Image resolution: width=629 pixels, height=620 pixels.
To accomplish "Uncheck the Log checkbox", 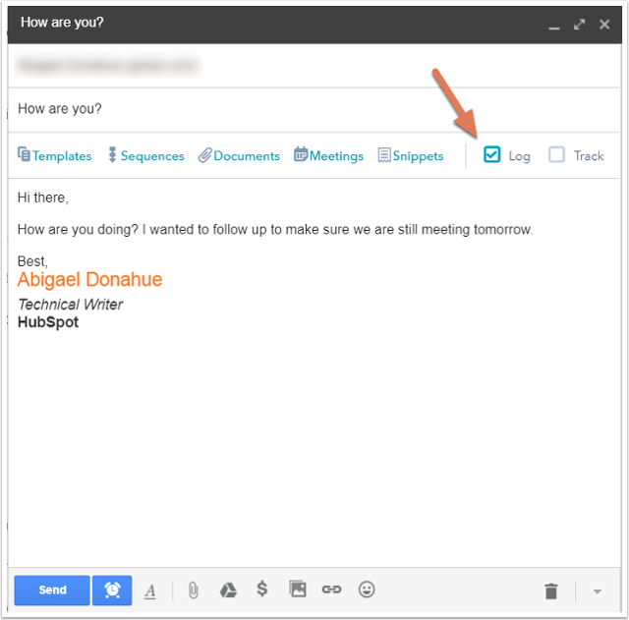I will pyautogui.click(x=492, y=154).
